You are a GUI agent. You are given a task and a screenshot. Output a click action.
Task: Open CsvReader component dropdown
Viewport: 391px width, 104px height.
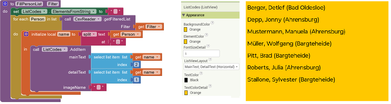(87, 19)
